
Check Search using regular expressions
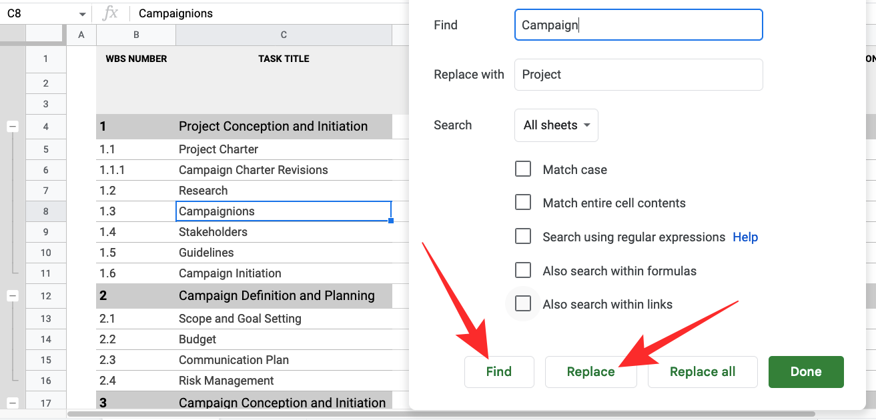523,236
